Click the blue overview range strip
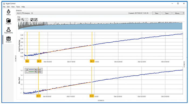Viewport: 189px width, 104px height. pos(100,26)
